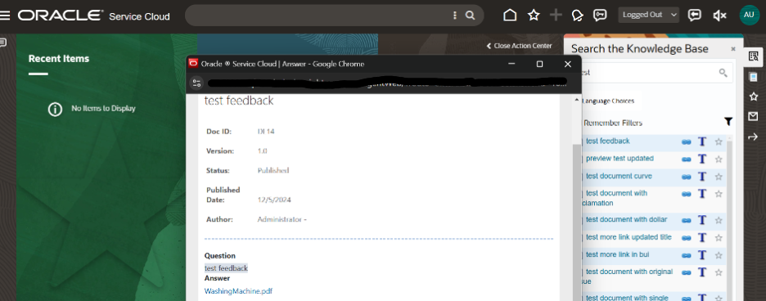This screenshot has width=766, height=301.
Task: Click the Close Action Center link
Action: coord(520,46)
